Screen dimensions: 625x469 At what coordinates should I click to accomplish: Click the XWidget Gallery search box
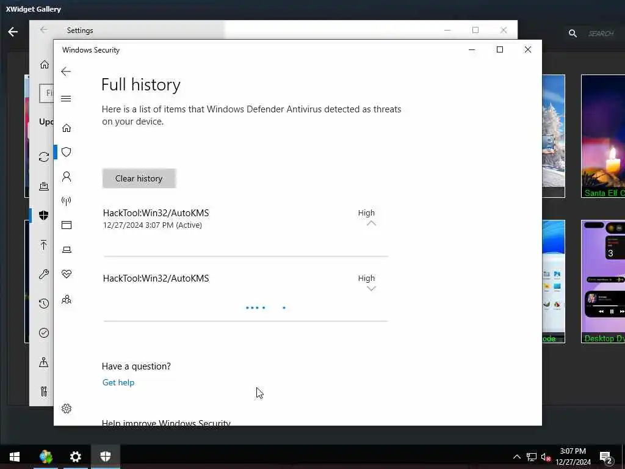point(602,34)
